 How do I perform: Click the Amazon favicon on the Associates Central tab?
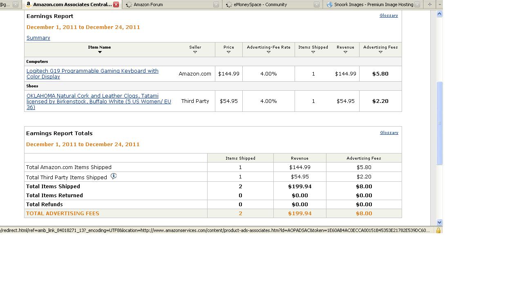[28, 4]
